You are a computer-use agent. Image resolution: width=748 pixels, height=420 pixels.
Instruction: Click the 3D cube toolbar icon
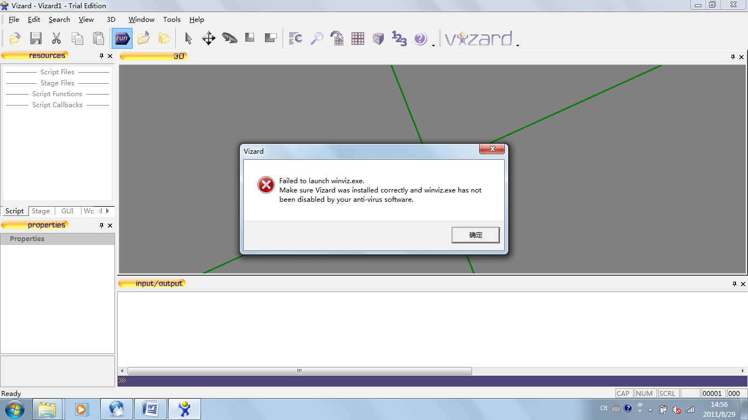point(378,38)
